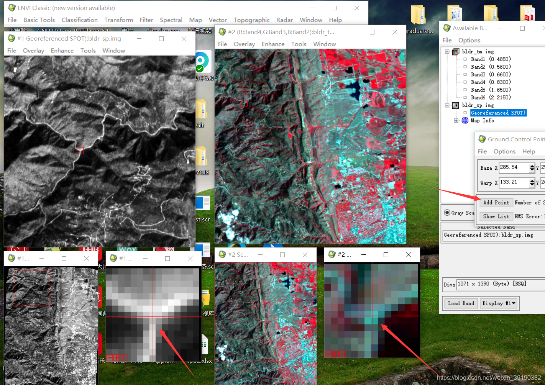
Task: Click Available Bands List title icon
Action: tap(447, 28)
